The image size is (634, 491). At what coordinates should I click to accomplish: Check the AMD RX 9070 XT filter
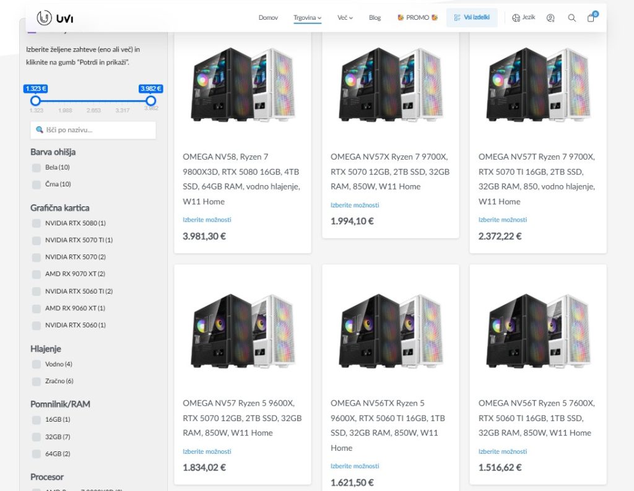coord(37,274)
